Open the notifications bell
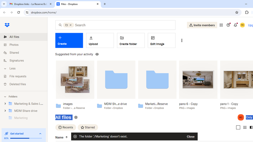 click(235, 25)
